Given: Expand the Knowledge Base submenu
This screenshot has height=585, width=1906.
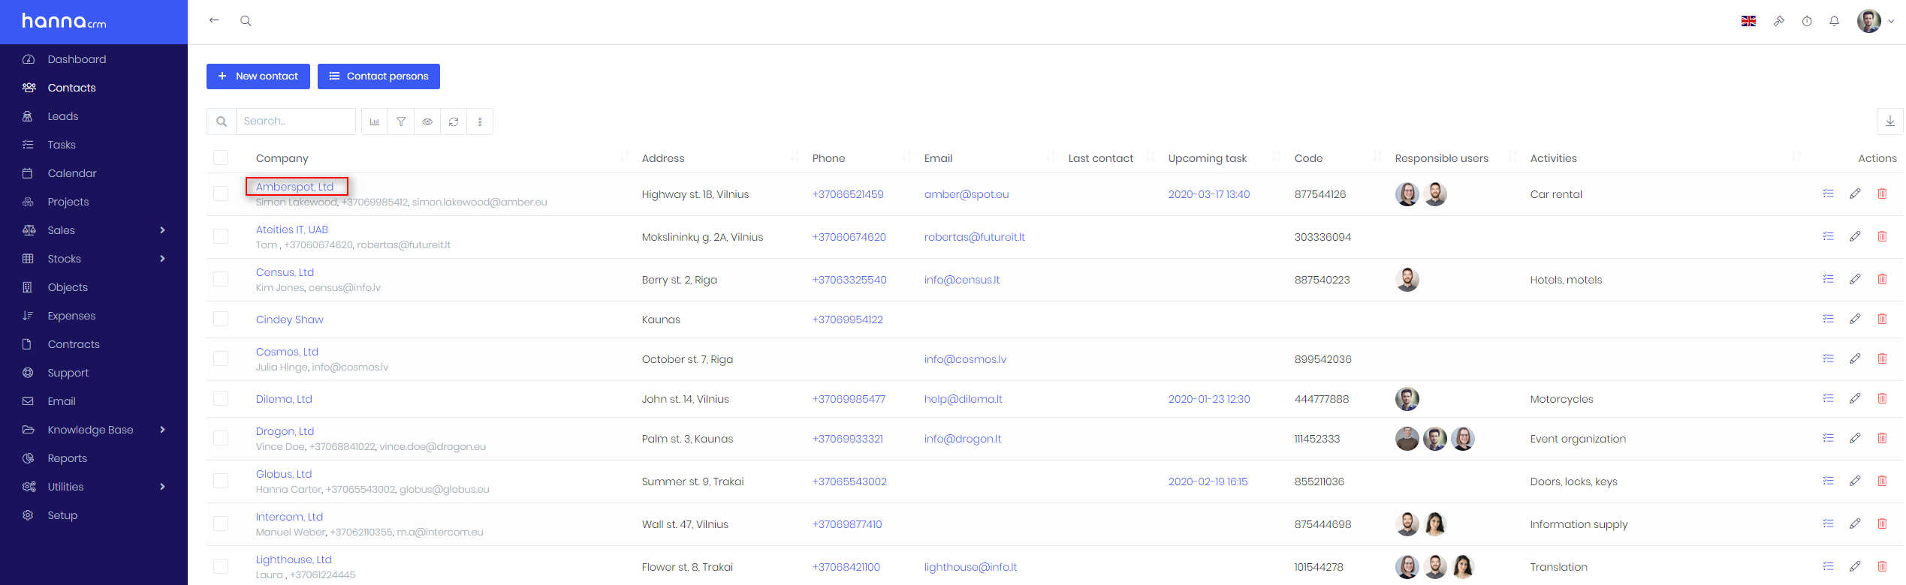Looking at the screenshot, I should (x=163, y=430).
